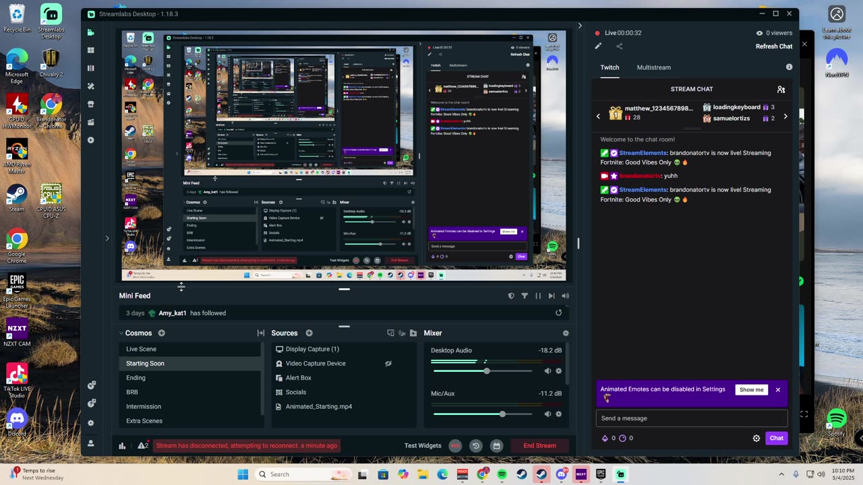Viewport: 863px width, 485px height.
Task: Mute Desktop Audio
Action: click(547, 371)
